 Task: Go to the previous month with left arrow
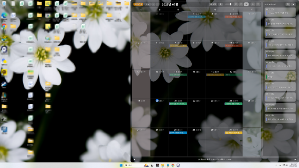(153, 4)
